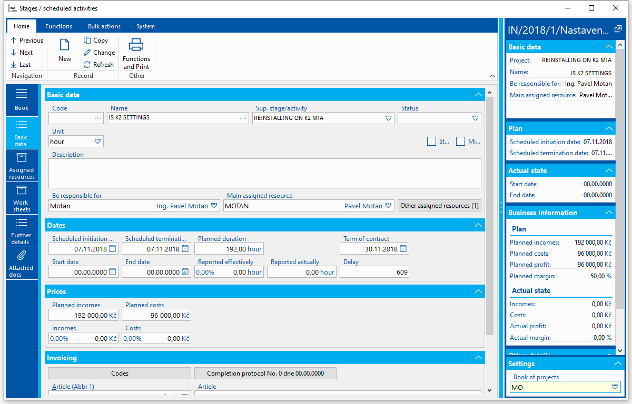This screenshot has width=632, height=404.
Task: Toggle the Mi... checkbox
Action: tap(461, 142)
